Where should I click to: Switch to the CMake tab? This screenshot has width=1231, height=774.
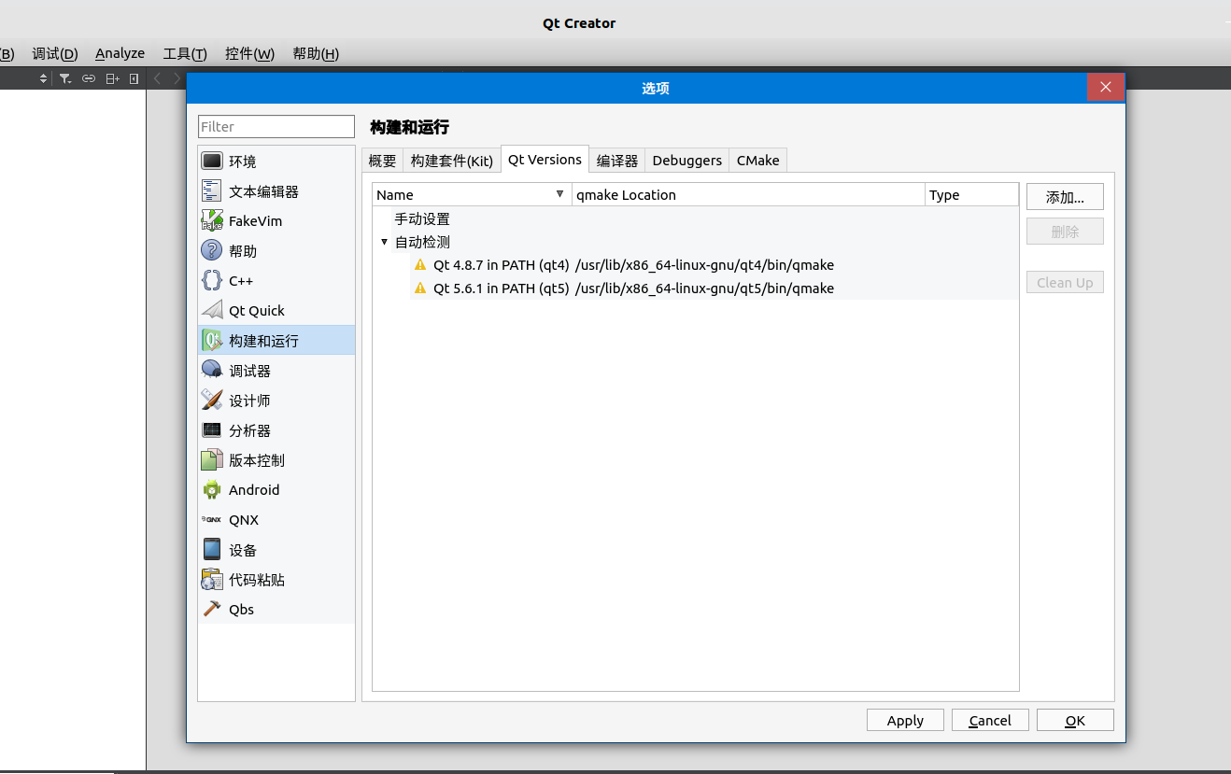[757, 161]
